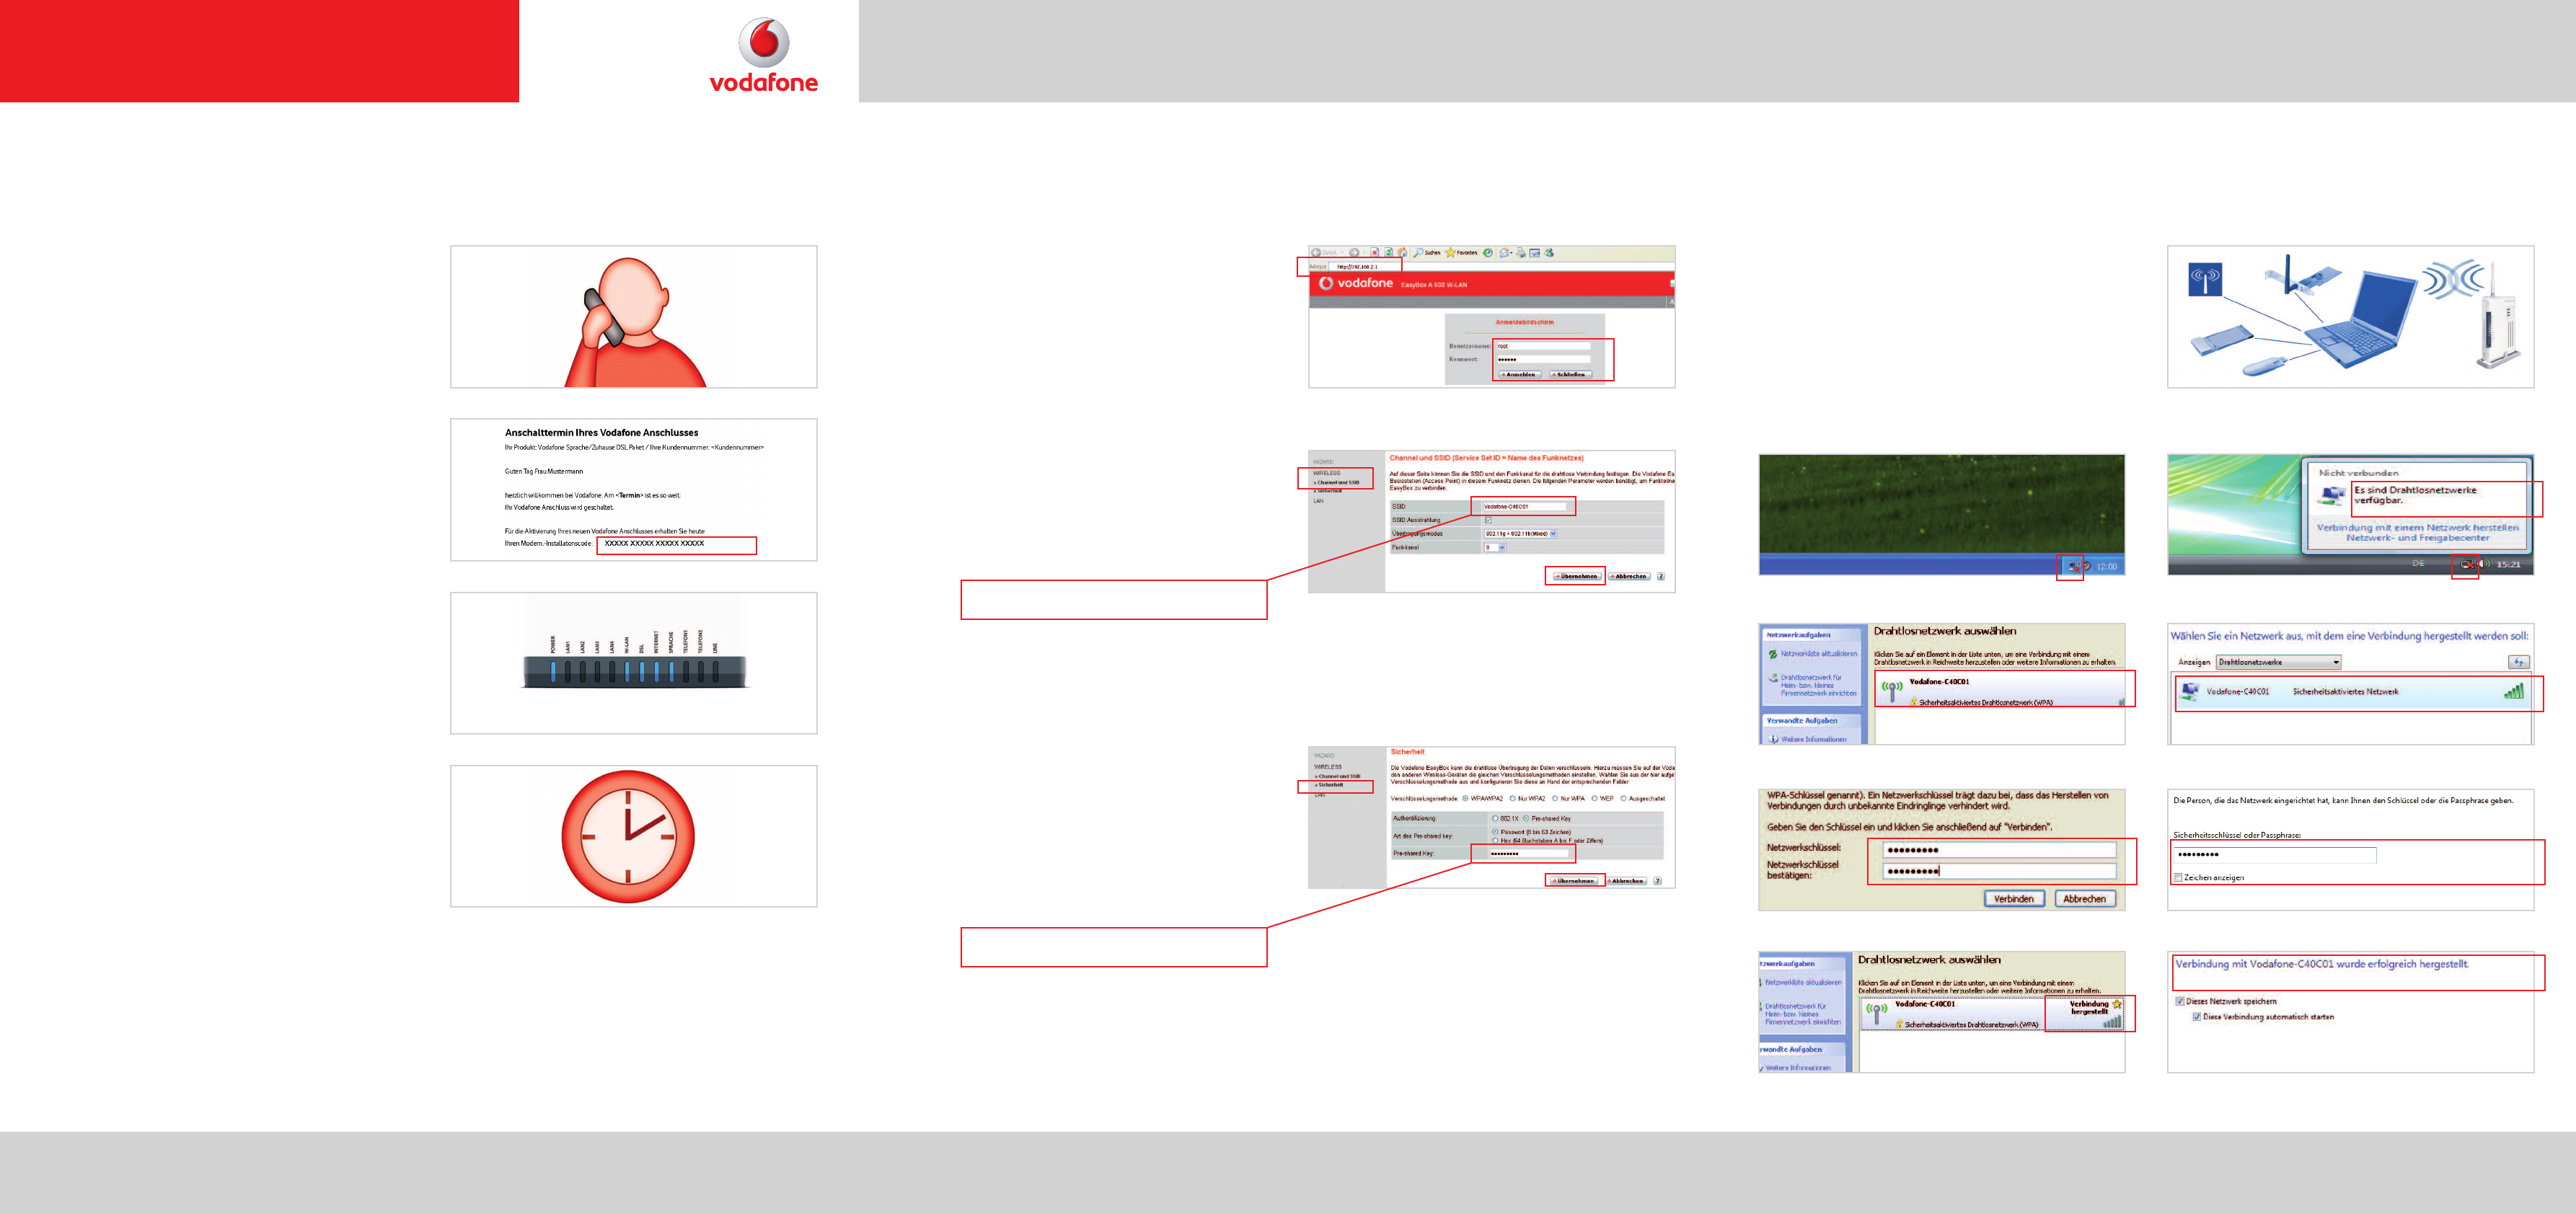Click the Vista tray network icon
This screenshot has width=2576, height=1214.
(2468, 564)
